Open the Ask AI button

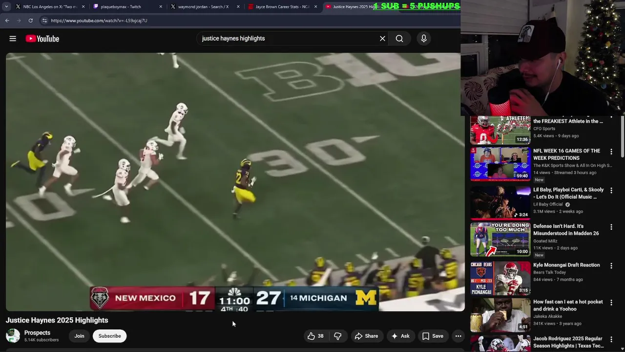coord(400,336)
